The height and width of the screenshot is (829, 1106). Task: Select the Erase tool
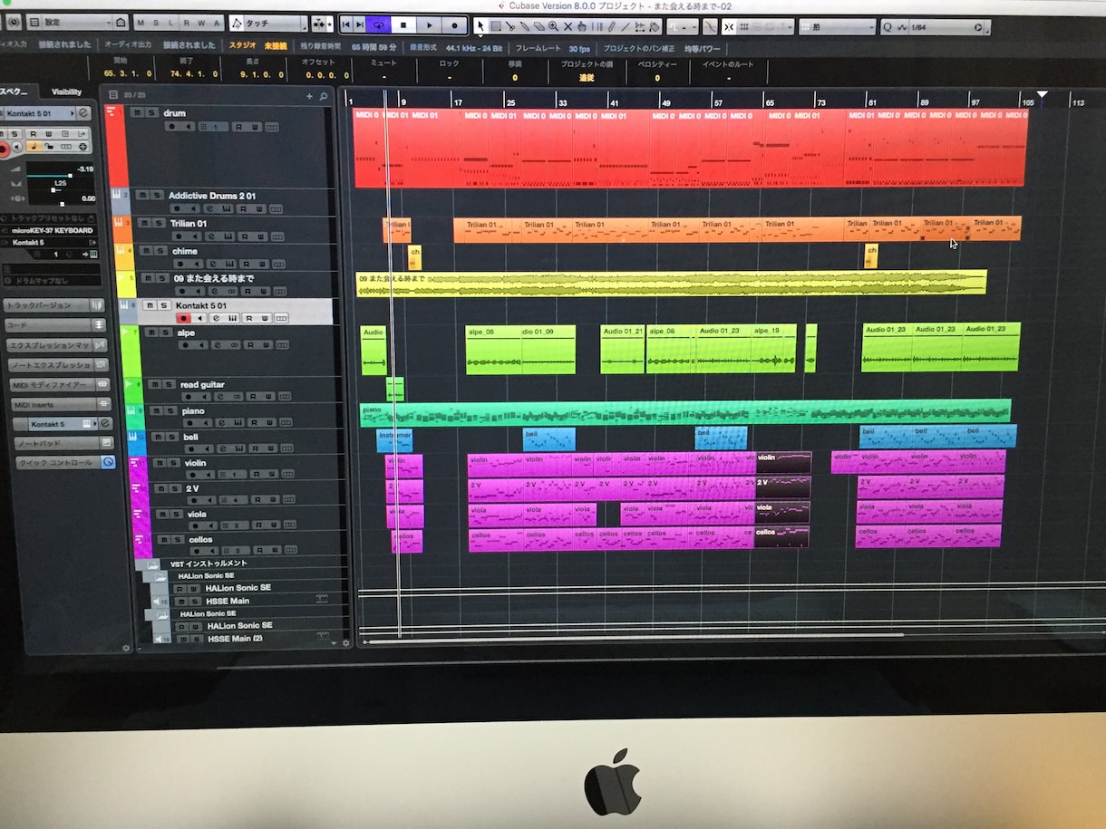pos(538,26)
